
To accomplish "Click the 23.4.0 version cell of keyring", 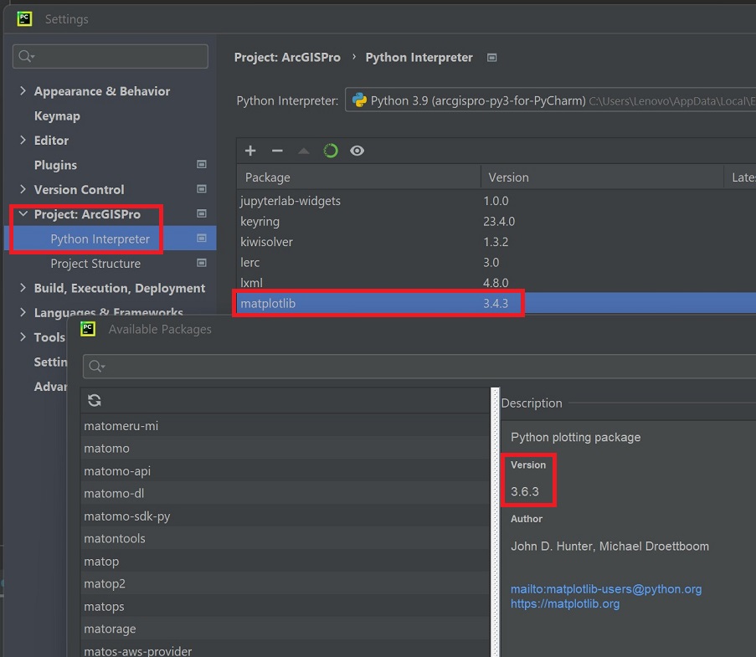I will (x=499, y=221).
